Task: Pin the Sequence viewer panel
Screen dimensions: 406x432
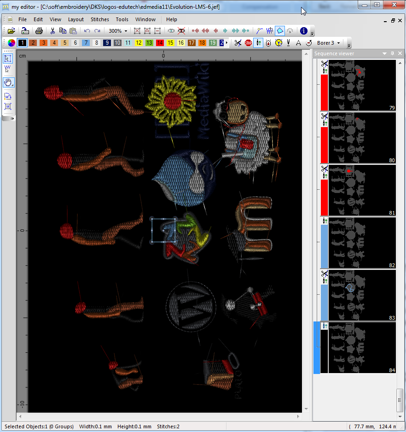Action: [x=392, y=53]
